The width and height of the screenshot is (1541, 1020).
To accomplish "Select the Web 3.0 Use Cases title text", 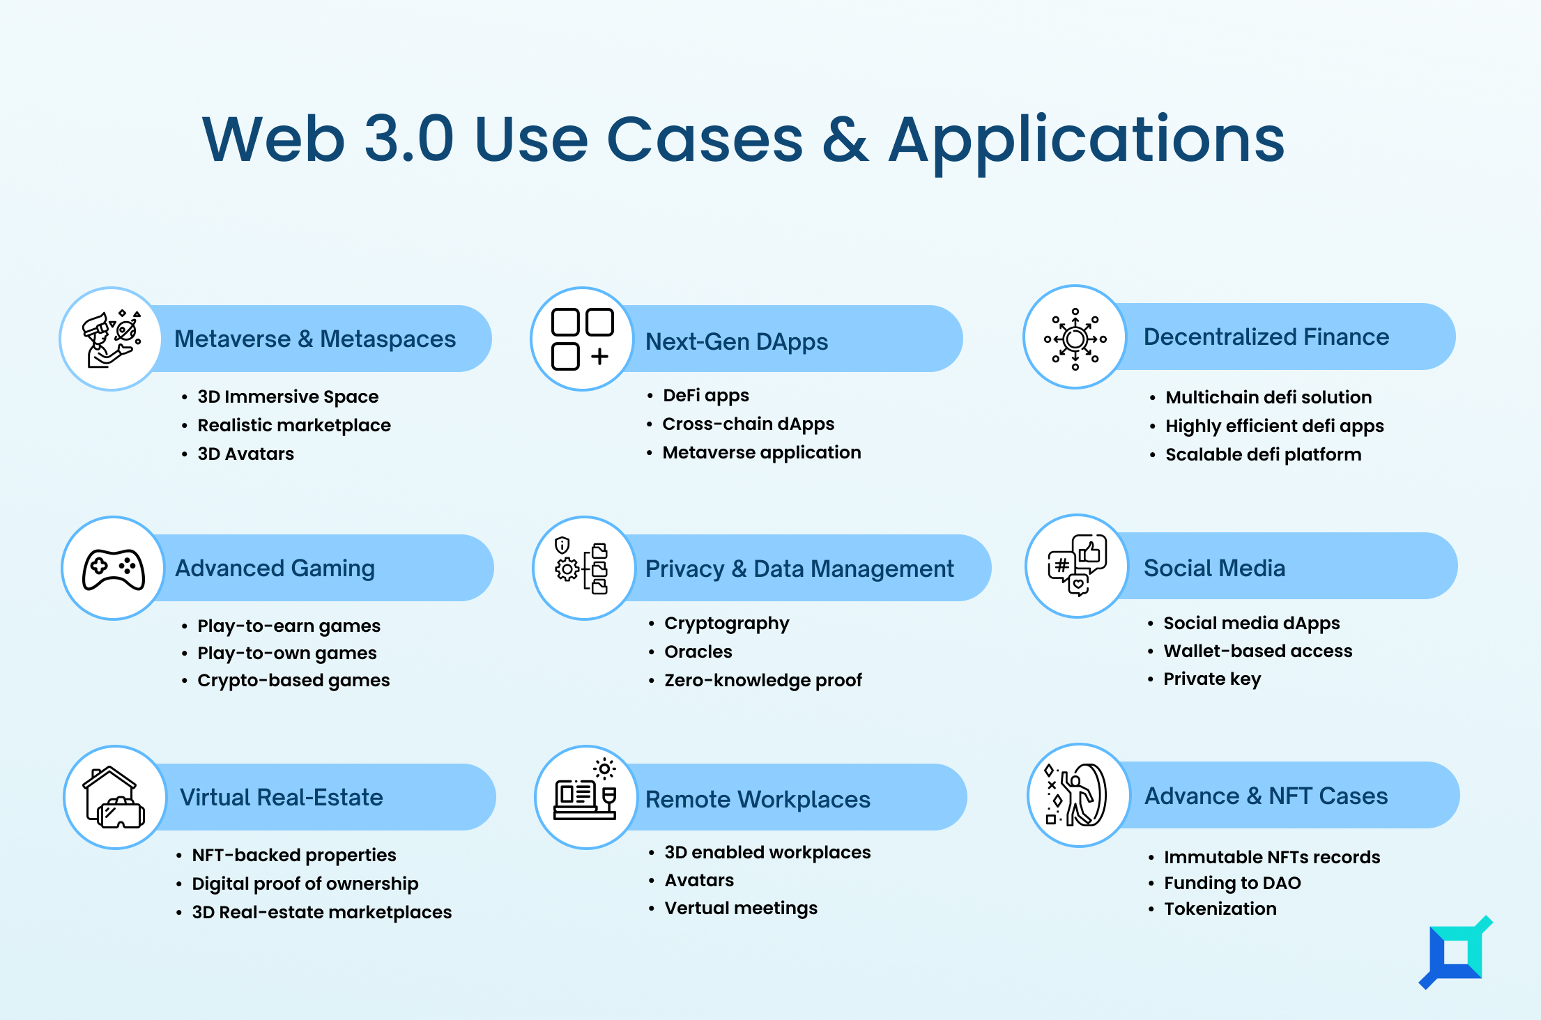I will click(770, 102).
